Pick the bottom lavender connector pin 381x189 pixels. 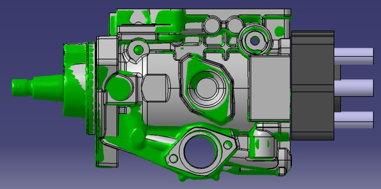coord(354,120)
